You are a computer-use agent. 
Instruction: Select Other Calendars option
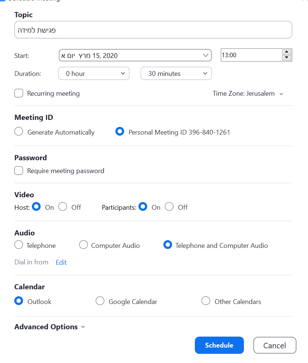point(206,301)
